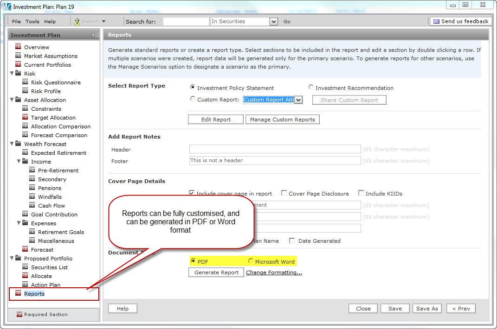Open the In Securities search scope dropdown
The width and height of the screenshot is (497, 329).
click(273, 21)
